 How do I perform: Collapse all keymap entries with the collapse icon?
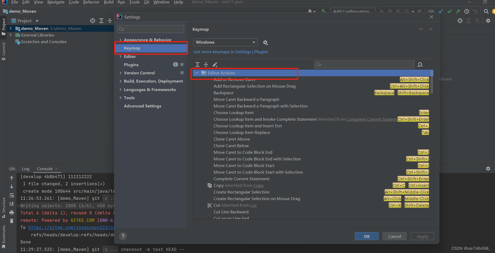[x=206, y=64]
